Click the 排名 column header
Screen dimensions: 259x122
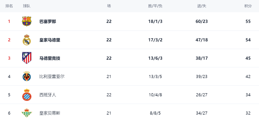coord(9,6)
